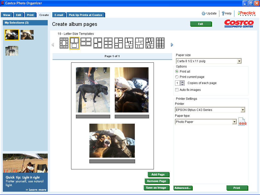
Task: Open the Printer dropdown
Action: click(x=243, y=110)
